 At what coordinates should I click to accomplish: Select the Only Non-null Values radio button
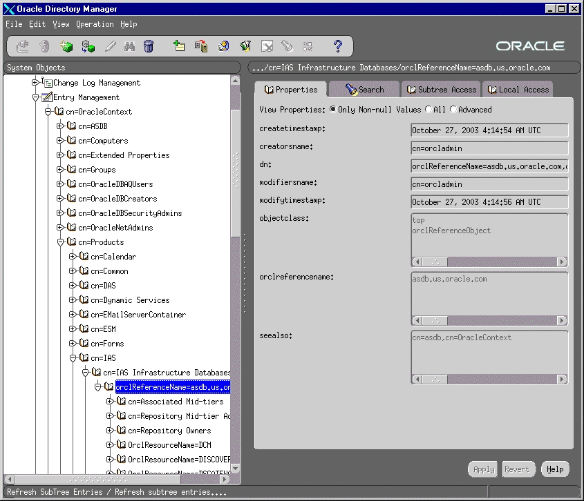[332, 109]
